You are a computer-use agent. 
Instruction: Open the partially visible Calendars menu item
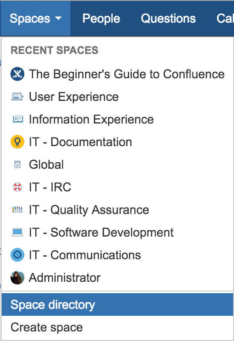coord(225,18)
